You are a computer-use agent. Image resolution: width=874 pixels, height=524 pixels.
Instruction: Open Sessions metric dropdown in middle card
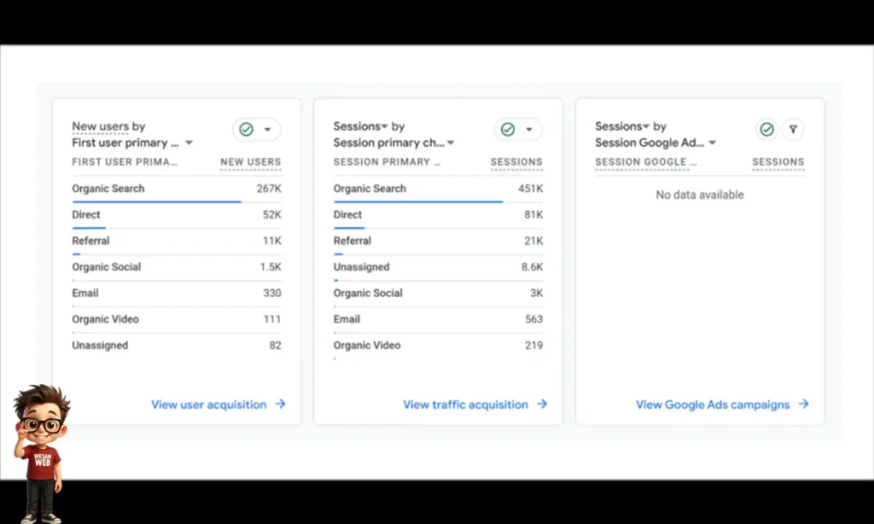coord(384,126)
